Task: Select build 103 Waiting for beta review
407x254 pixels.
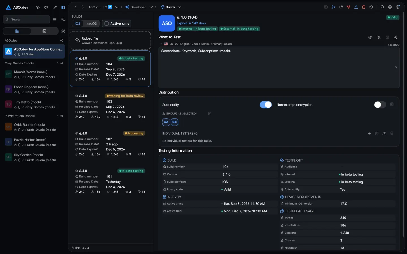Action: tap(110, 106)
